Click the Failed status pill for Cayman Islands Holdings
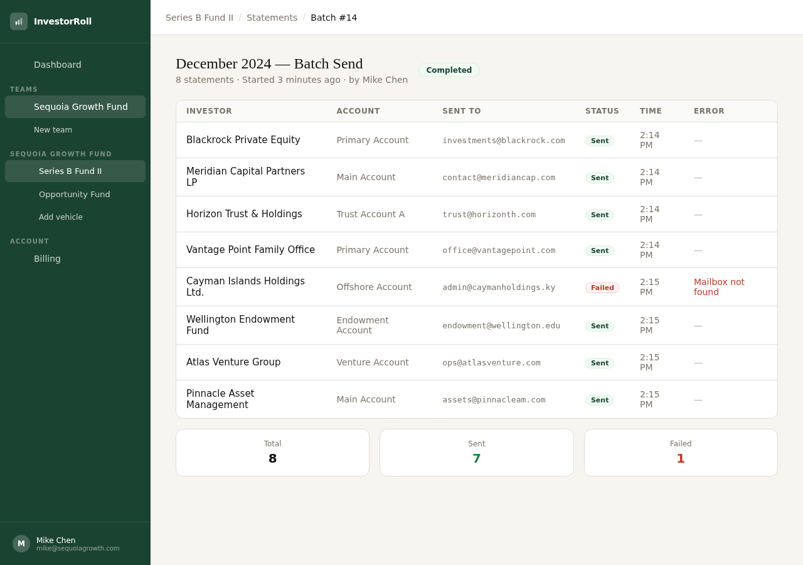This screenshot has width=803, height=565. coord(602,288)
